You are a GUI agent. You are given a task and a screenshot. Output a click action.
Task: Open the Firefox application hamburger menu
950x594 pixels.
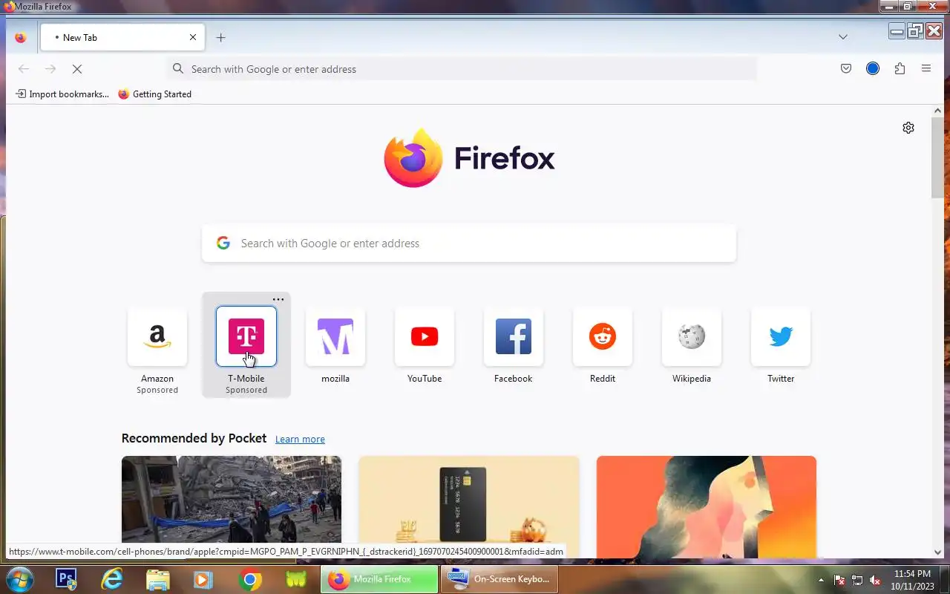point(926,69)
